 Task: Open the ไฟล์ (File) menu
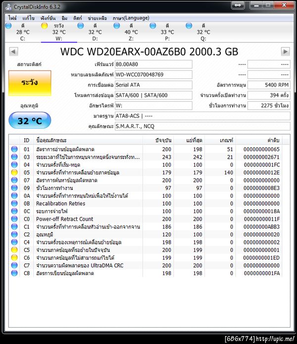coord(12,18)
